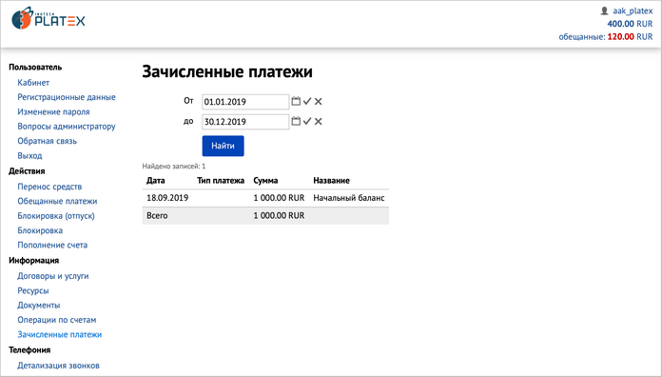
Task: Click the Название column header
Action: (331, 181)
